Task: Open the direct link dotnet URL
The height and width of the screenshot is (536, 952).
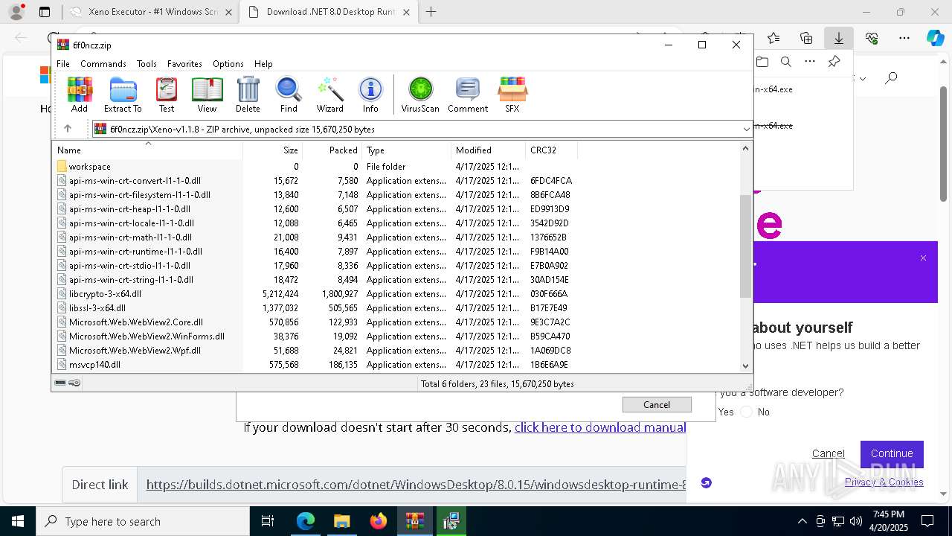Action: (416, 485)
